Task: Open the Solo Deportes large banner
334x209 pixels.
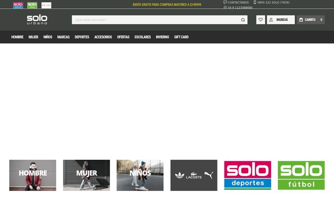Action: pos(248,175)
